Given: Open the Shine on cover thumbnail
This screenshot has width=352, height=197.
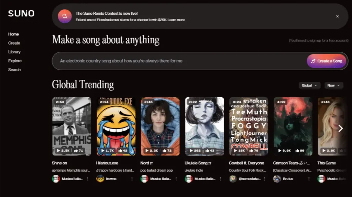Looking at the screenshot, I should click(x=71, y=126).
